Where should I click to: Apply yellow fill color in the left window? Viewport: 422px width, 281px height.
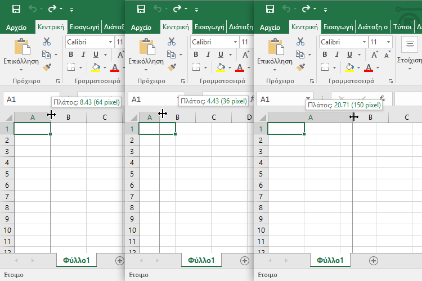(x=96, y=67)
